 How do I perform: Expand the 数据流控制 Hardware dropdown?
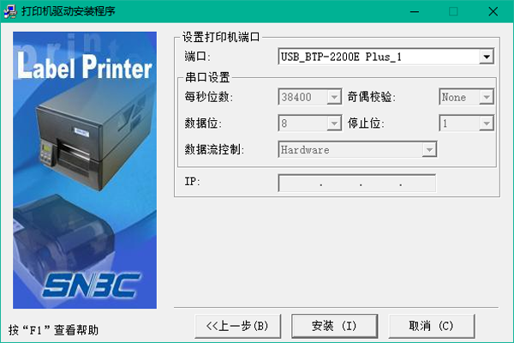357,149
